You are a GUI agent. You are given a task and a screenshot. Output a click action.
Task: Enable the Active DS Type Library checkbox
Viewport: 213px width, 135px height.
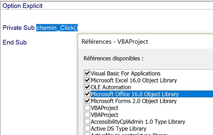(x=87, y=128)
